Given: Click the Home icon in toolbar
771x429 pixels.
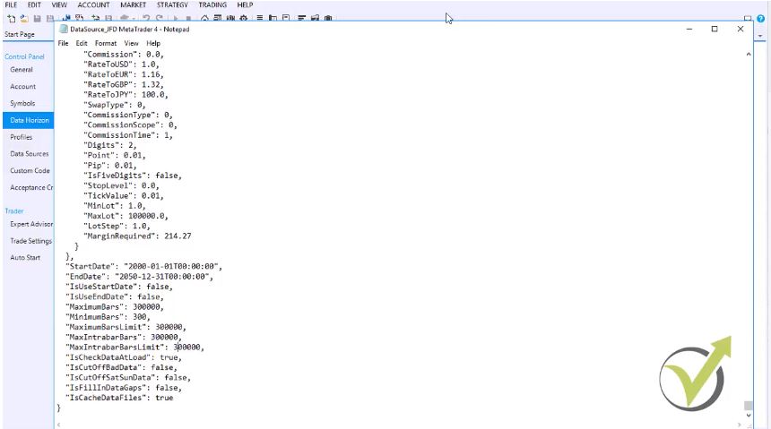Looking at the screenshot, I should (x=205, y=18).
